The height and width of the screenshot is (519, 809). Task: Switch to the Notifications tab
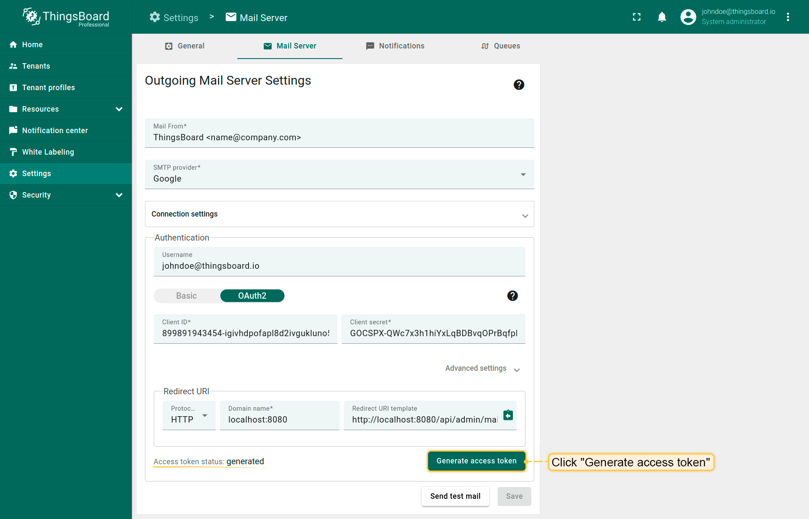tap(395, 46)
